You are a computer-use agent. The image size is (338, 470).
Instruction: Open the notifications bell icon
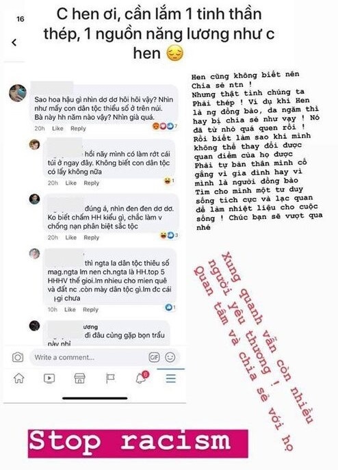click(141, 378)
